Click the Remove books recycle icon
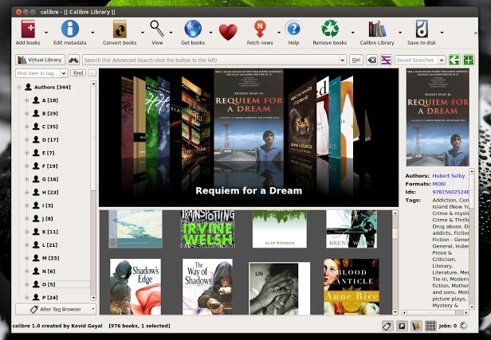 [330, 29]
